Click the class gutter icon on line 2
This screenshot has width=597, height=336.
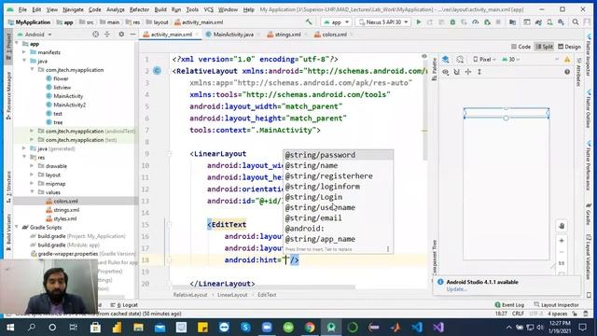click(x=157, y=71)
